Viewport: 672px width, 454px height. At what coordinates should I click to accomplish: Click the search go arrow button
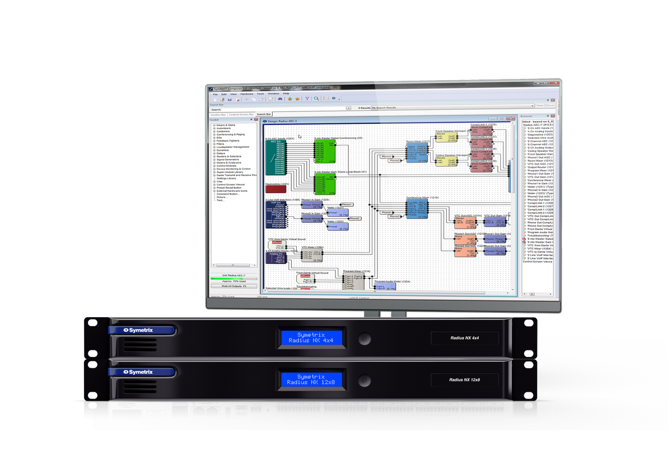349,108
